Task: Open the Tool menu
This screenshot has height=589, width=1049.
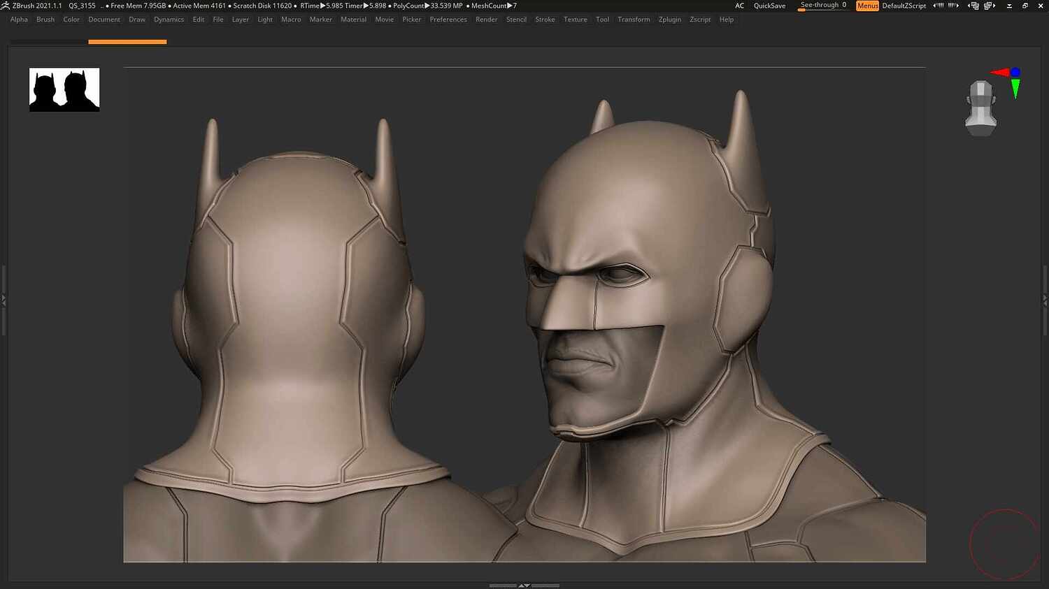Action: pyautogui.click(x=602, y=19)
